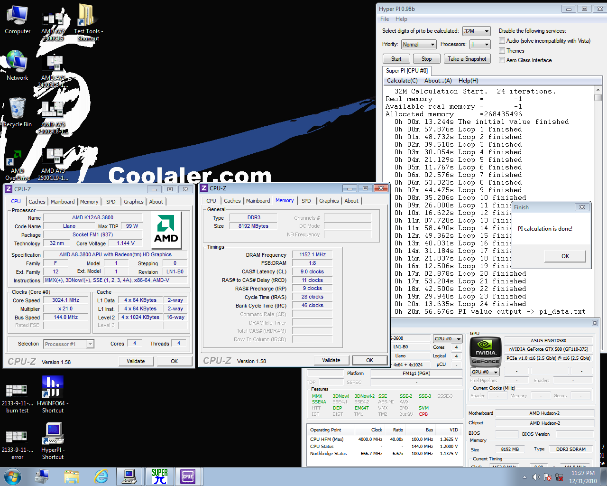Open the Calculate(C) menu in Super PI
This screenshot has width=607, height=486.
(402, 81)
